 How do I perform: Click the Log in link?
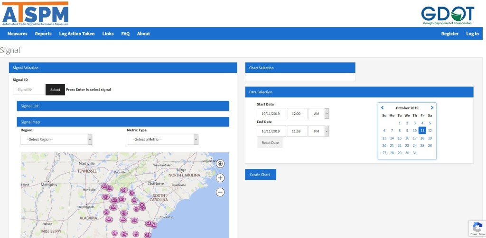pos(472,34)
